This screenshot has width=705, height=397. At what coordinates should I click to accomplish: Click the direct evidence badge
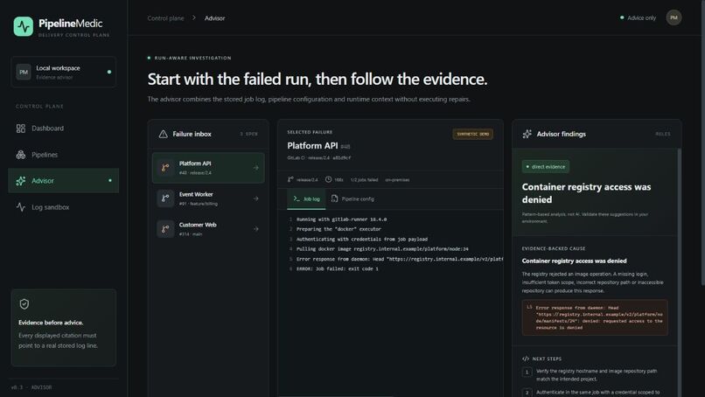pyautogui.click(x=546, y=167)
